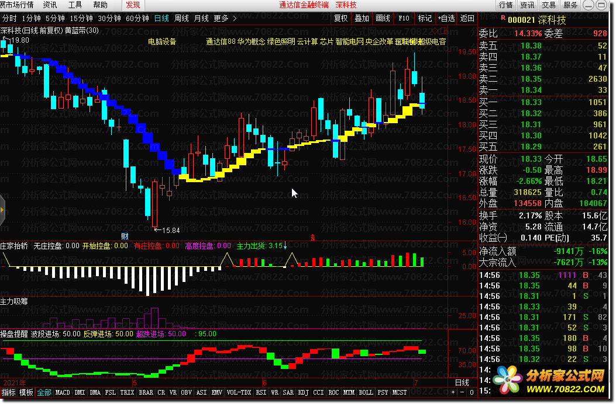Apply the MTM indicator

349,393
